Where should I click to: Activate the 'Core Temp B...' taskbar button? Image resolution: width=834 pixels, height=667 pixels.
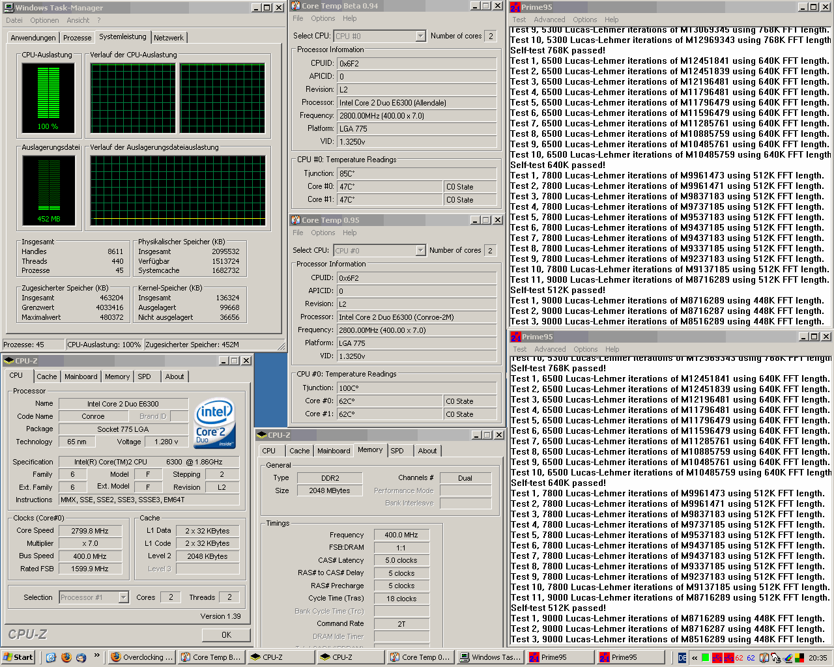[x=211, y=657]
